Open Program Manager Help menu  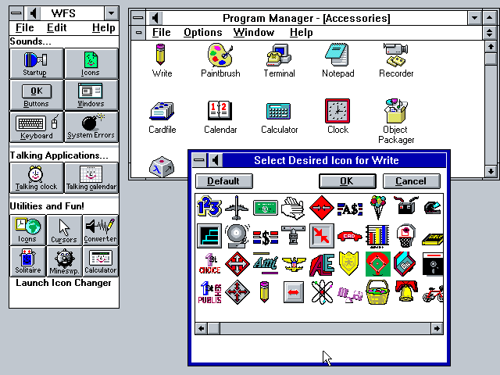click(x=301, y=33)
